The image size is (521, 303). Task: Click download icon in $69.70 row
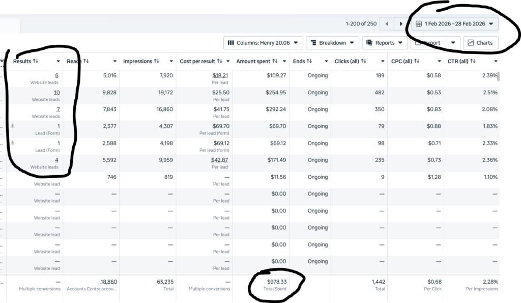pyautogui.click(x=13, y=126)
